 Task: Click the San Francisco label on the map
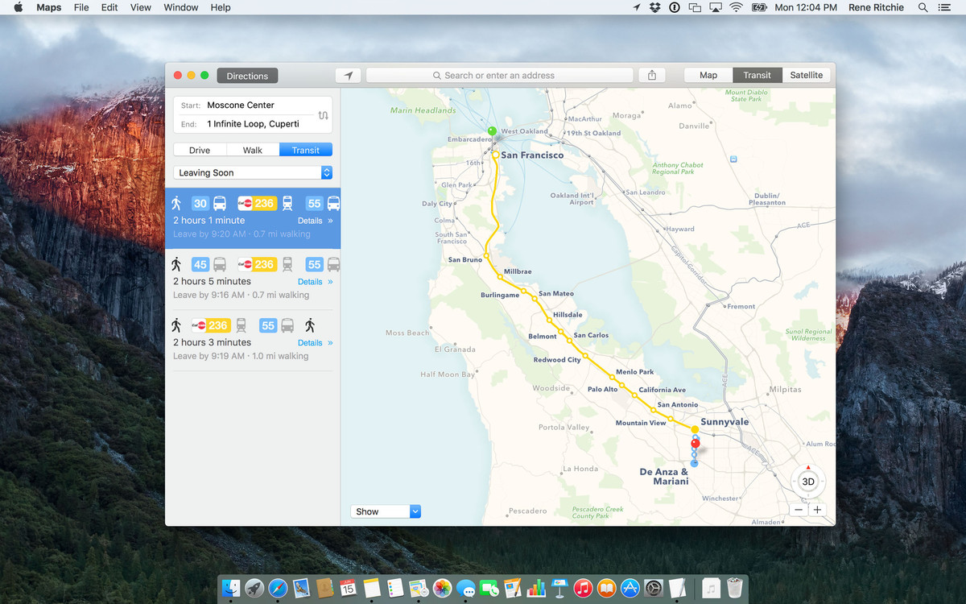click(x=532, y=155)
